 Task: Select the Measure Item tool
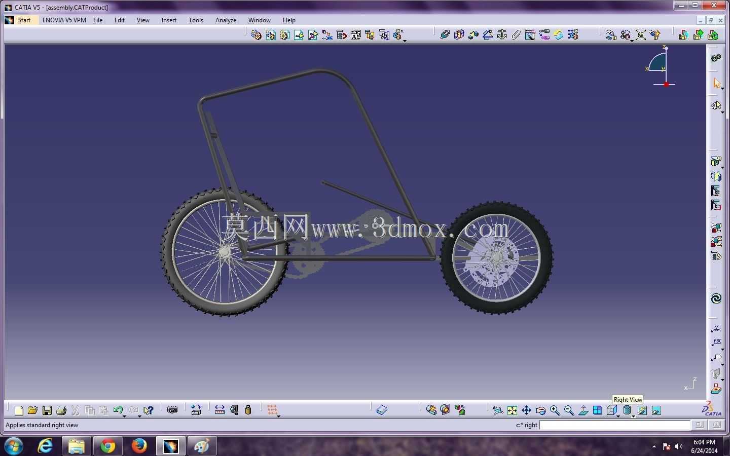(x=234, y=410)
